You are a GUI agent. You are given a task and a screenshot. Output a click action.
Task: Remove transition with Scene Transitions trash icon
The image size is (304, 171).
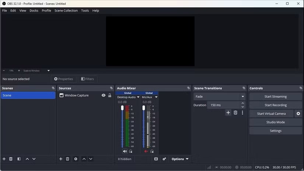pyautogui.click(x=235, y=113)
